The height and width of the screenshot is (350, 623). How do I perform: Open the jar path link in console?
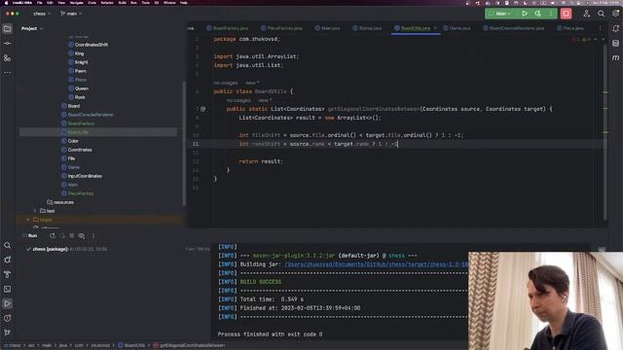(x=376, y=264)
